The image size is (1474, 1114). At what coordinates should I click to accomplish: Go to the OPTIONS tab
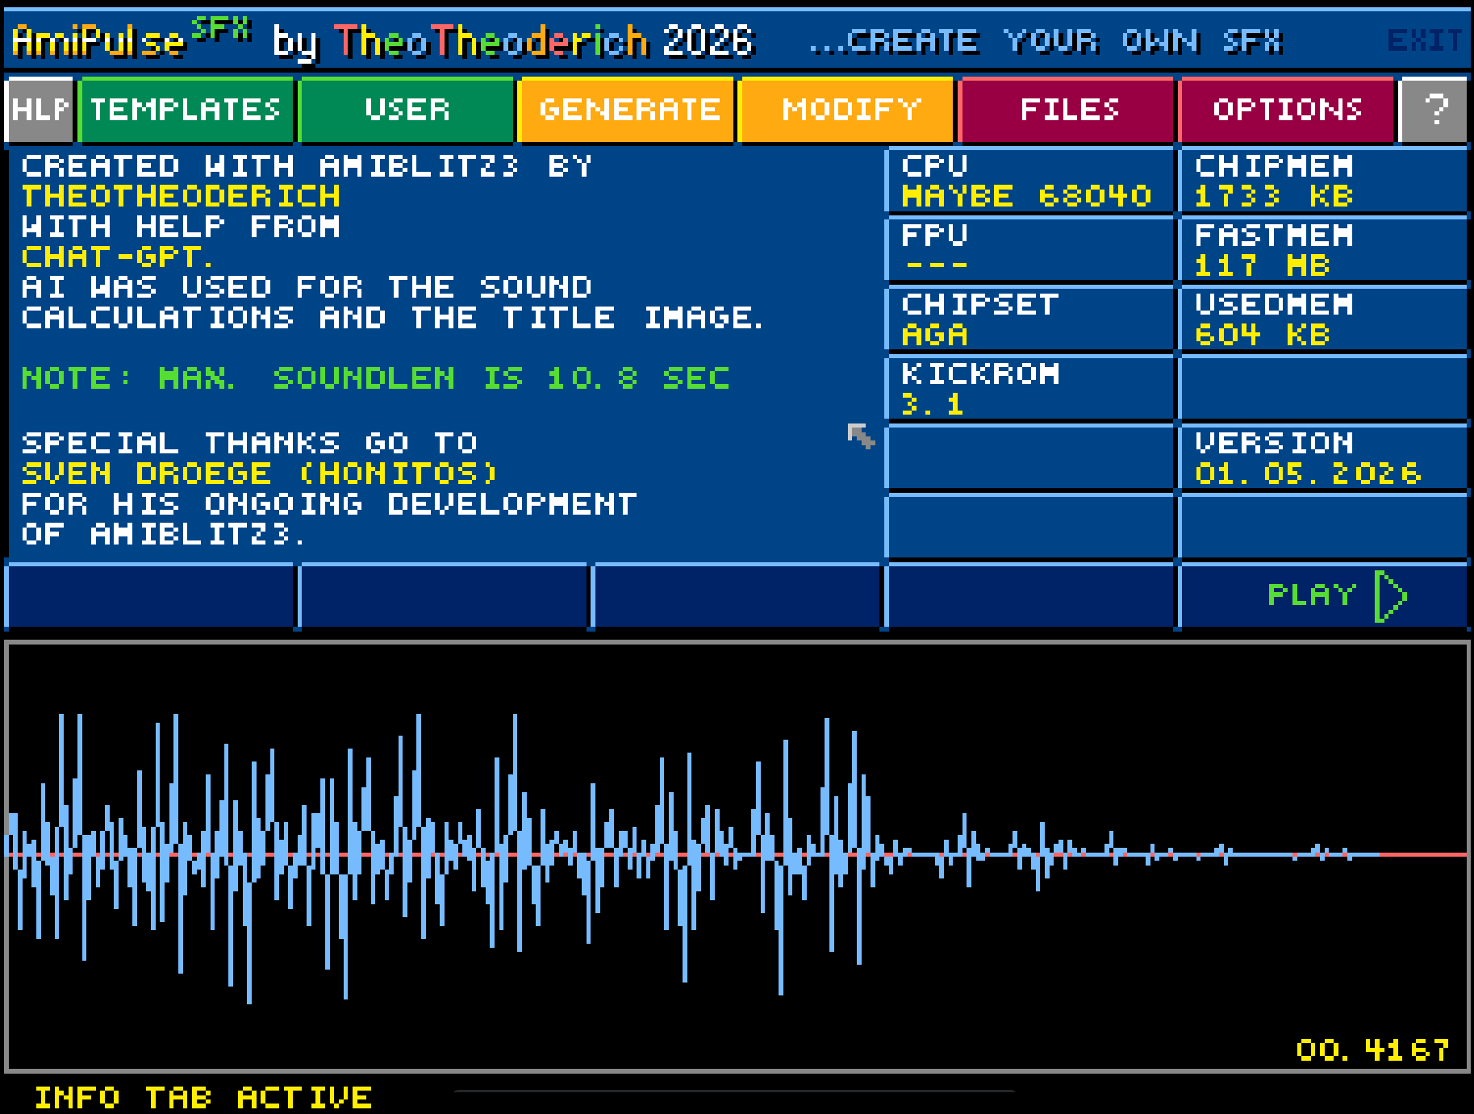click(x=1288, y=110)
